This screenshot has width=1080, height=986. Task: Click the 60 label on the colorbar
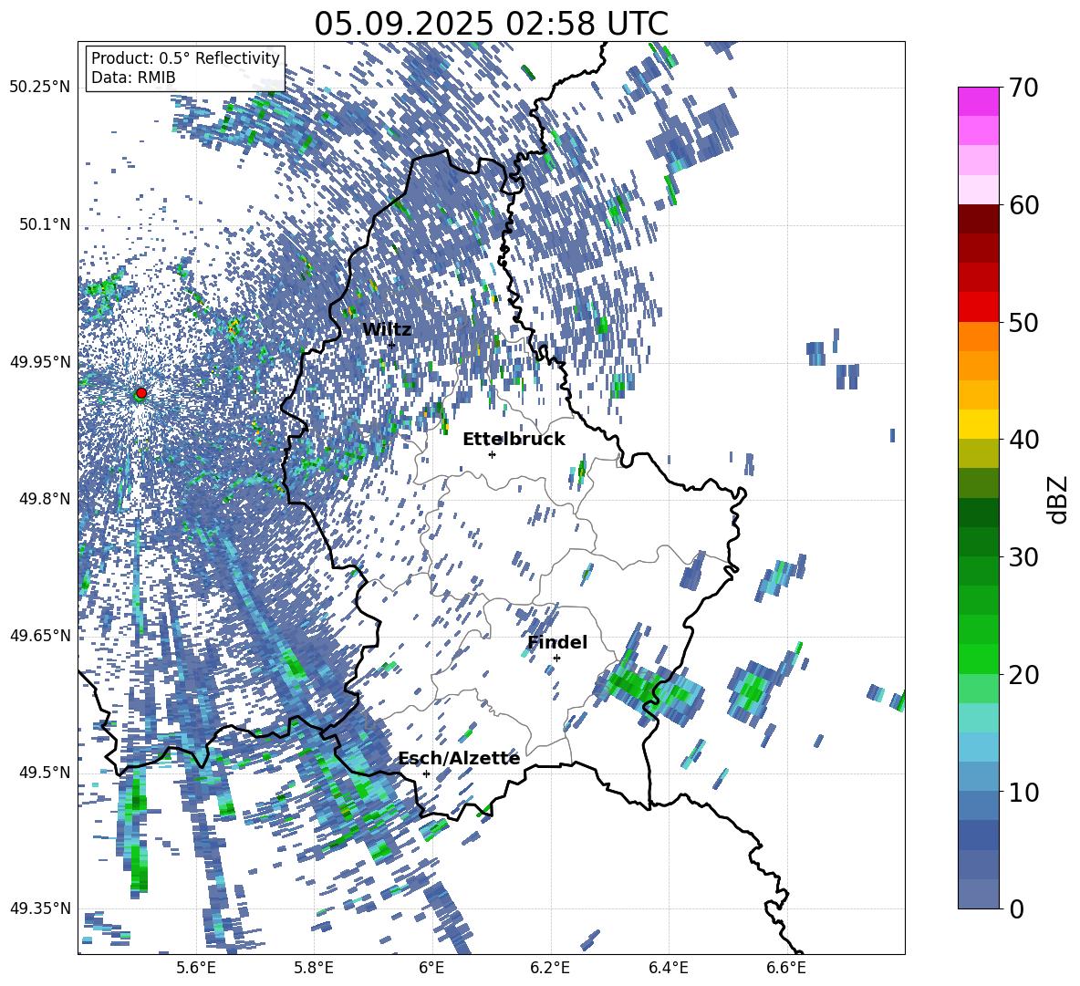[x=1023, y=205]
